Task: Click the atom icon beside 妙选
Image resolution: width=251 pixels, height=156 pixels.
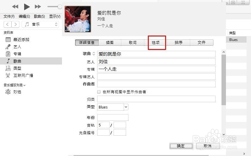Action: pyautogui.click(x=8, y=92)
